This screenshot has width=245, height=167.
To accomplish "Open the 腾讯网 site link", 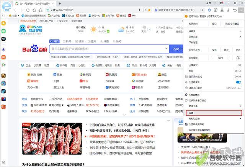I will tap(85, 75).
